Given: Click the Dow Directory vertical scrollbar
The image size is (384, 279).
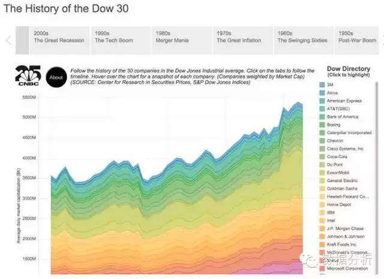Looking at the screenshot, I should pos(377,150).
